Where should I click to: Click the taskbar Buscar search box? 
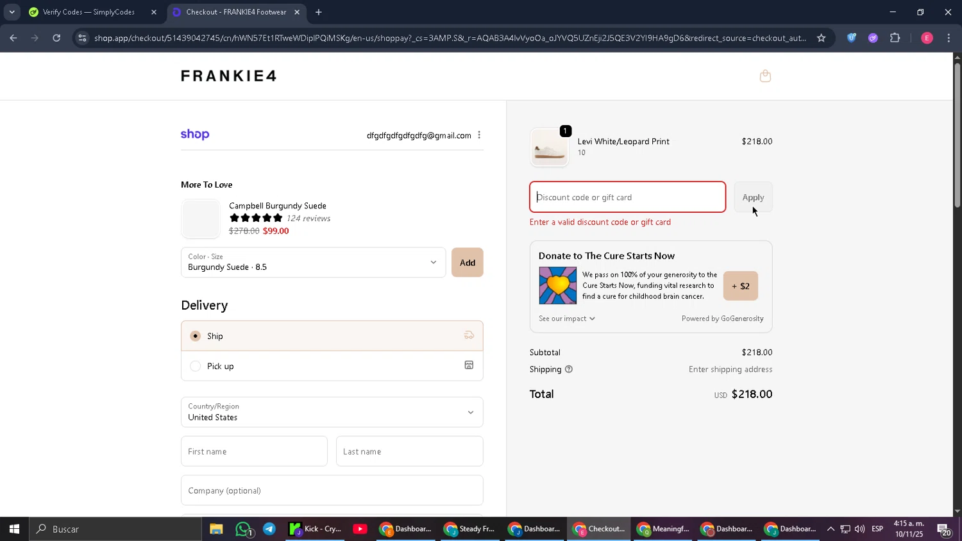point(115,529)
